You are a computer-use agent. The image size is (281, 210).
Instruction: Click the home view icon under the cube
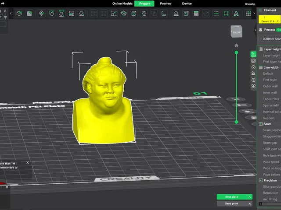pos(236,45)
